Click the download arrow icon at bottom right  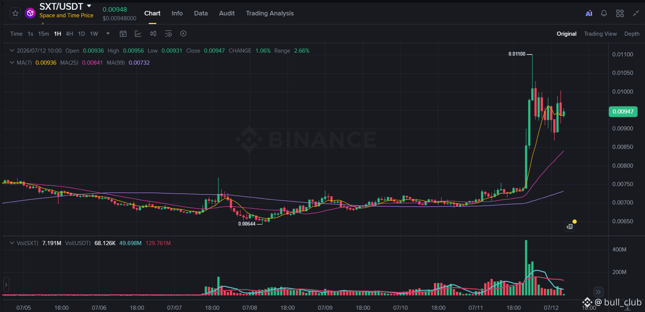[628, 308]
